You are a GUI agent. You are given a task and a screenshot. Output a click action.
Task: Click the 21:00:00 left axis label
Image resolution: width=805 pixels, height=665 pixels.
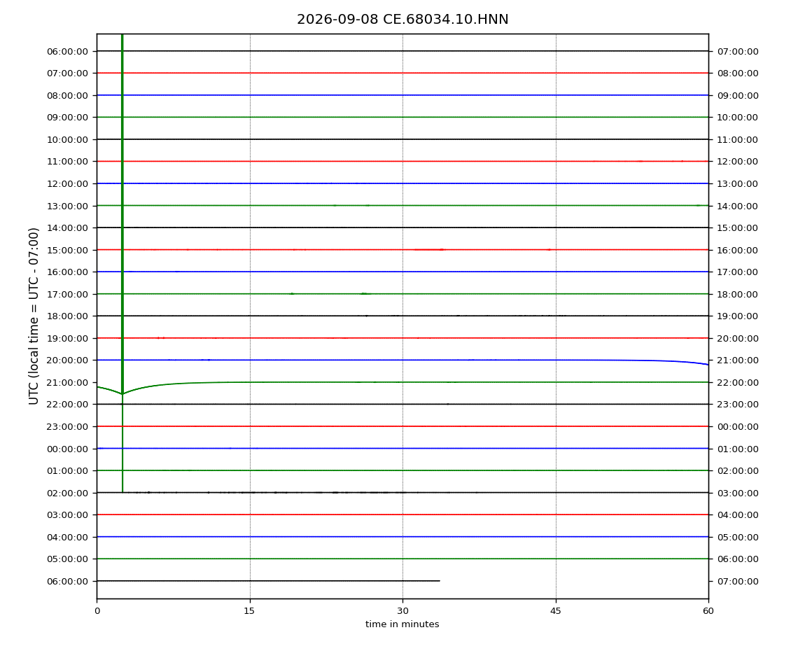(x=67, y=383)
